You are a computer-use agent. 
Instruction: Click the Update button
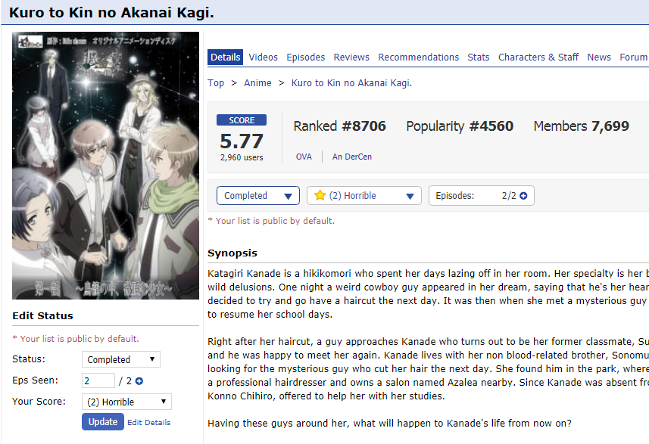tap(103, 421)
